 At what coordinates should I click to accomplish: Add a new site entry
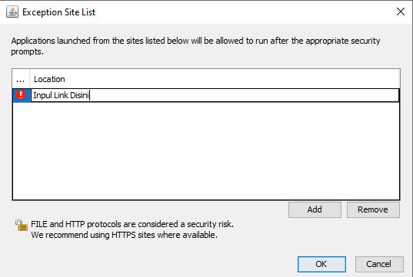click(315, 209)
